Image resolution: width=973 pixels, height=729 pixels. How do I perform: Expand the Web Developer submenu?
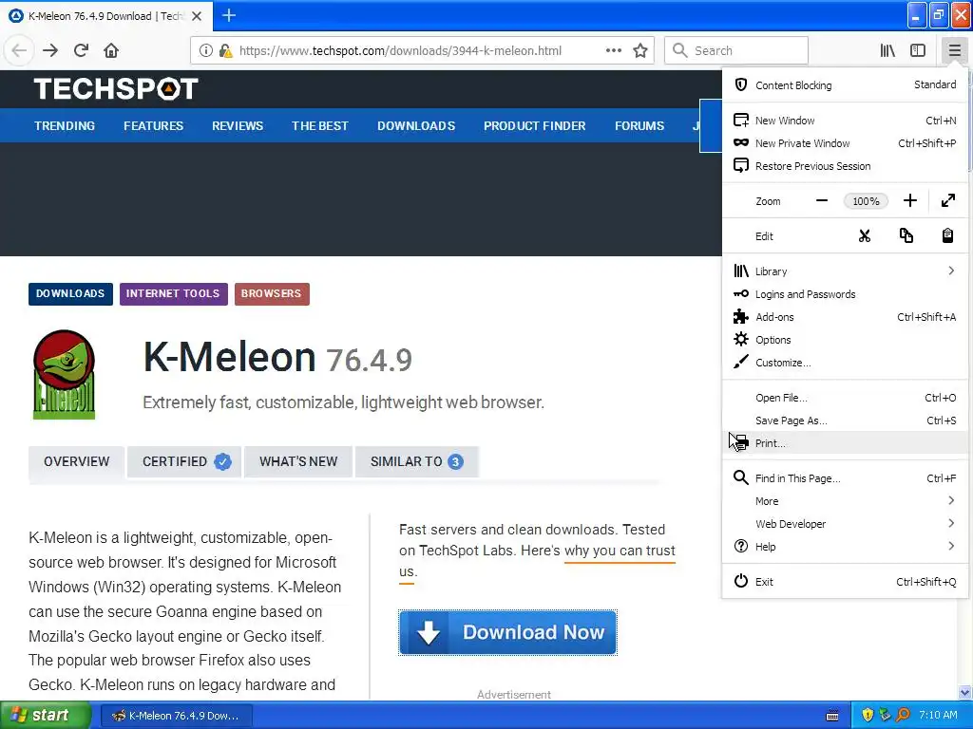[x=845, y=524]
